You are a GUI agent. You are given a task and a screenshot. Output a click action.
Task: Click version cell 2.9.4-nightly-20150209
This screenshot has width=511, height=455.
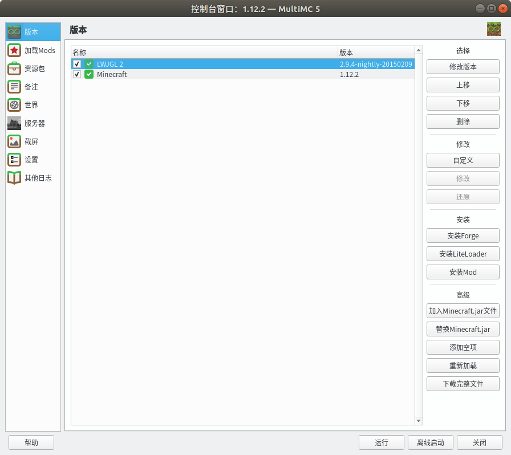376,64
